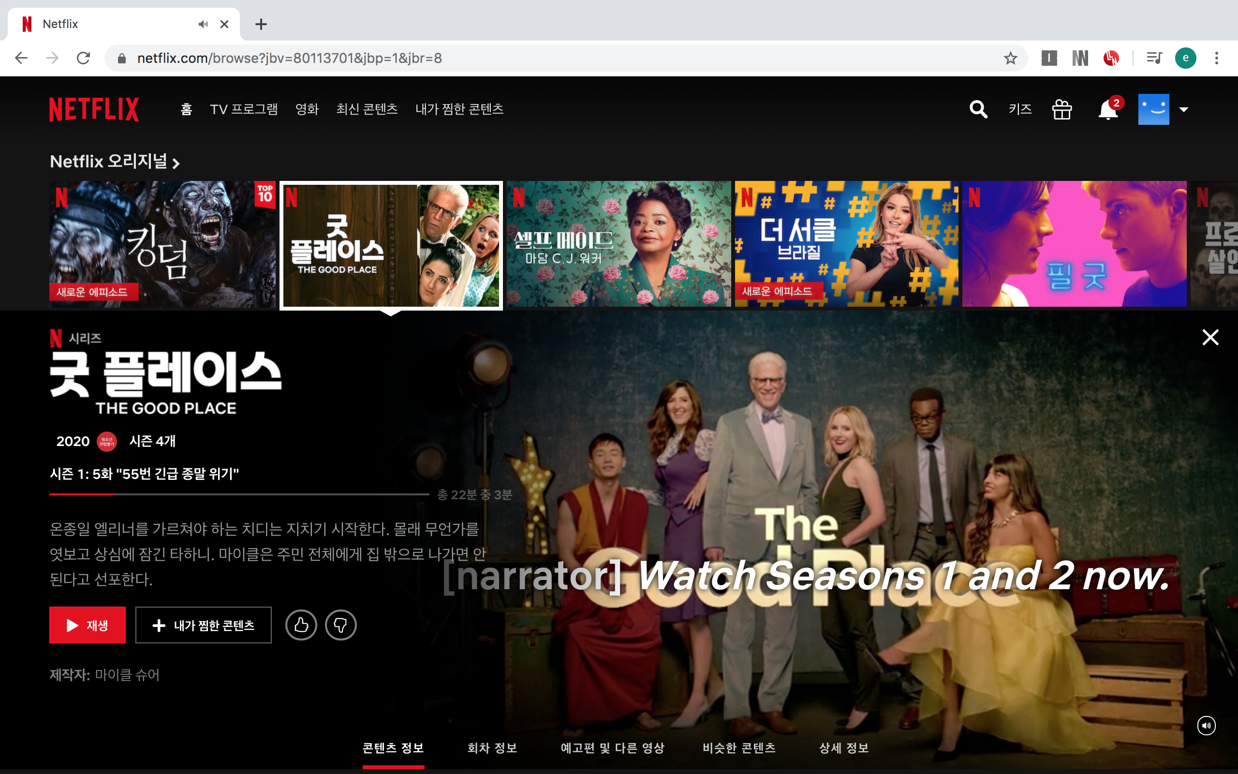Screen dimensions: 1238x774
Task: Click the blue smiley profile avatar
Action: coord(1153,109)
